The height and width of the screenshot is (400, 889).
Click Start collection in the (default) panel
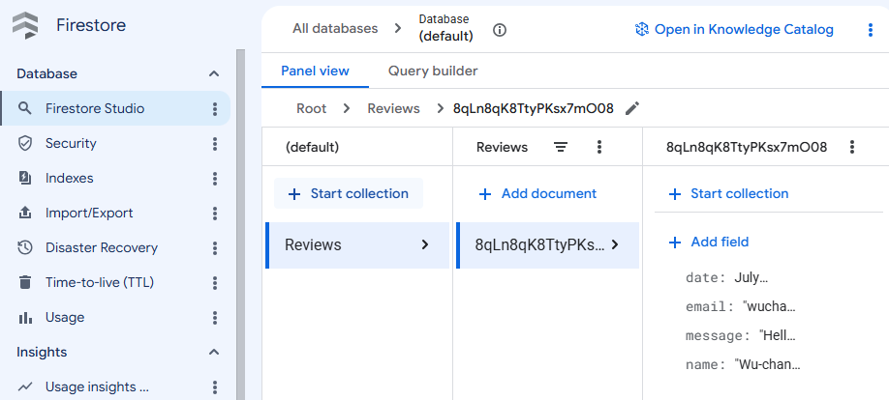pos(349,193)
